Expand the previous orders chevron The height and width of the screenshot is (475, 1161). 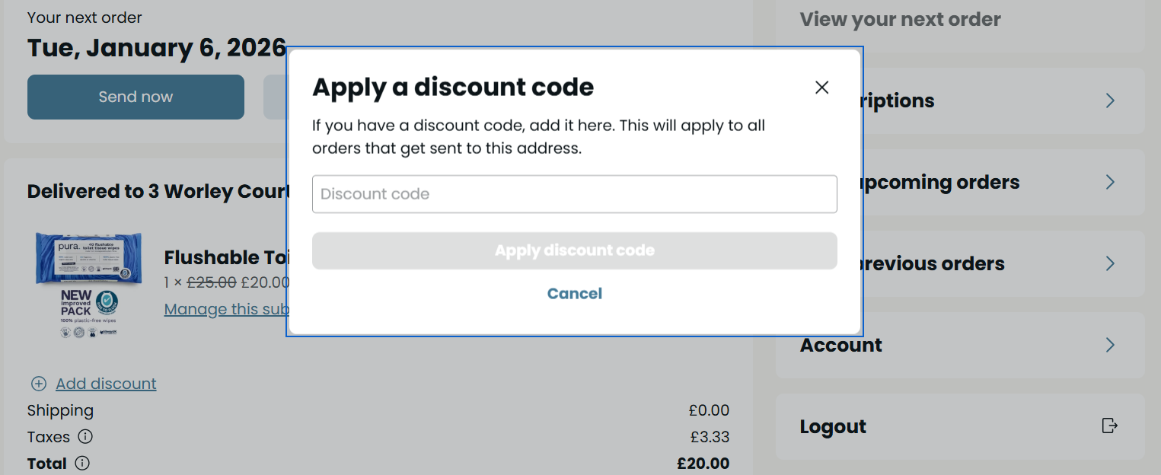coord(1110,263)
